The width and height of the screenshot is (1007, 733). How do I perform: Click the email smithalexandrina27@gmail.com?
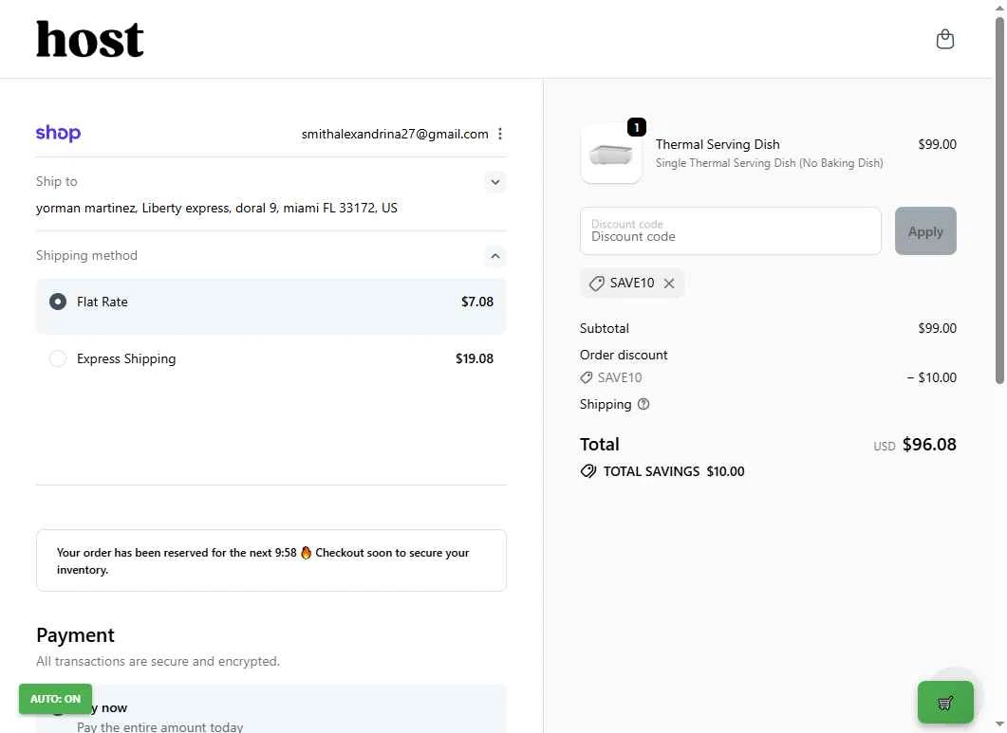(x=394, y=134)
